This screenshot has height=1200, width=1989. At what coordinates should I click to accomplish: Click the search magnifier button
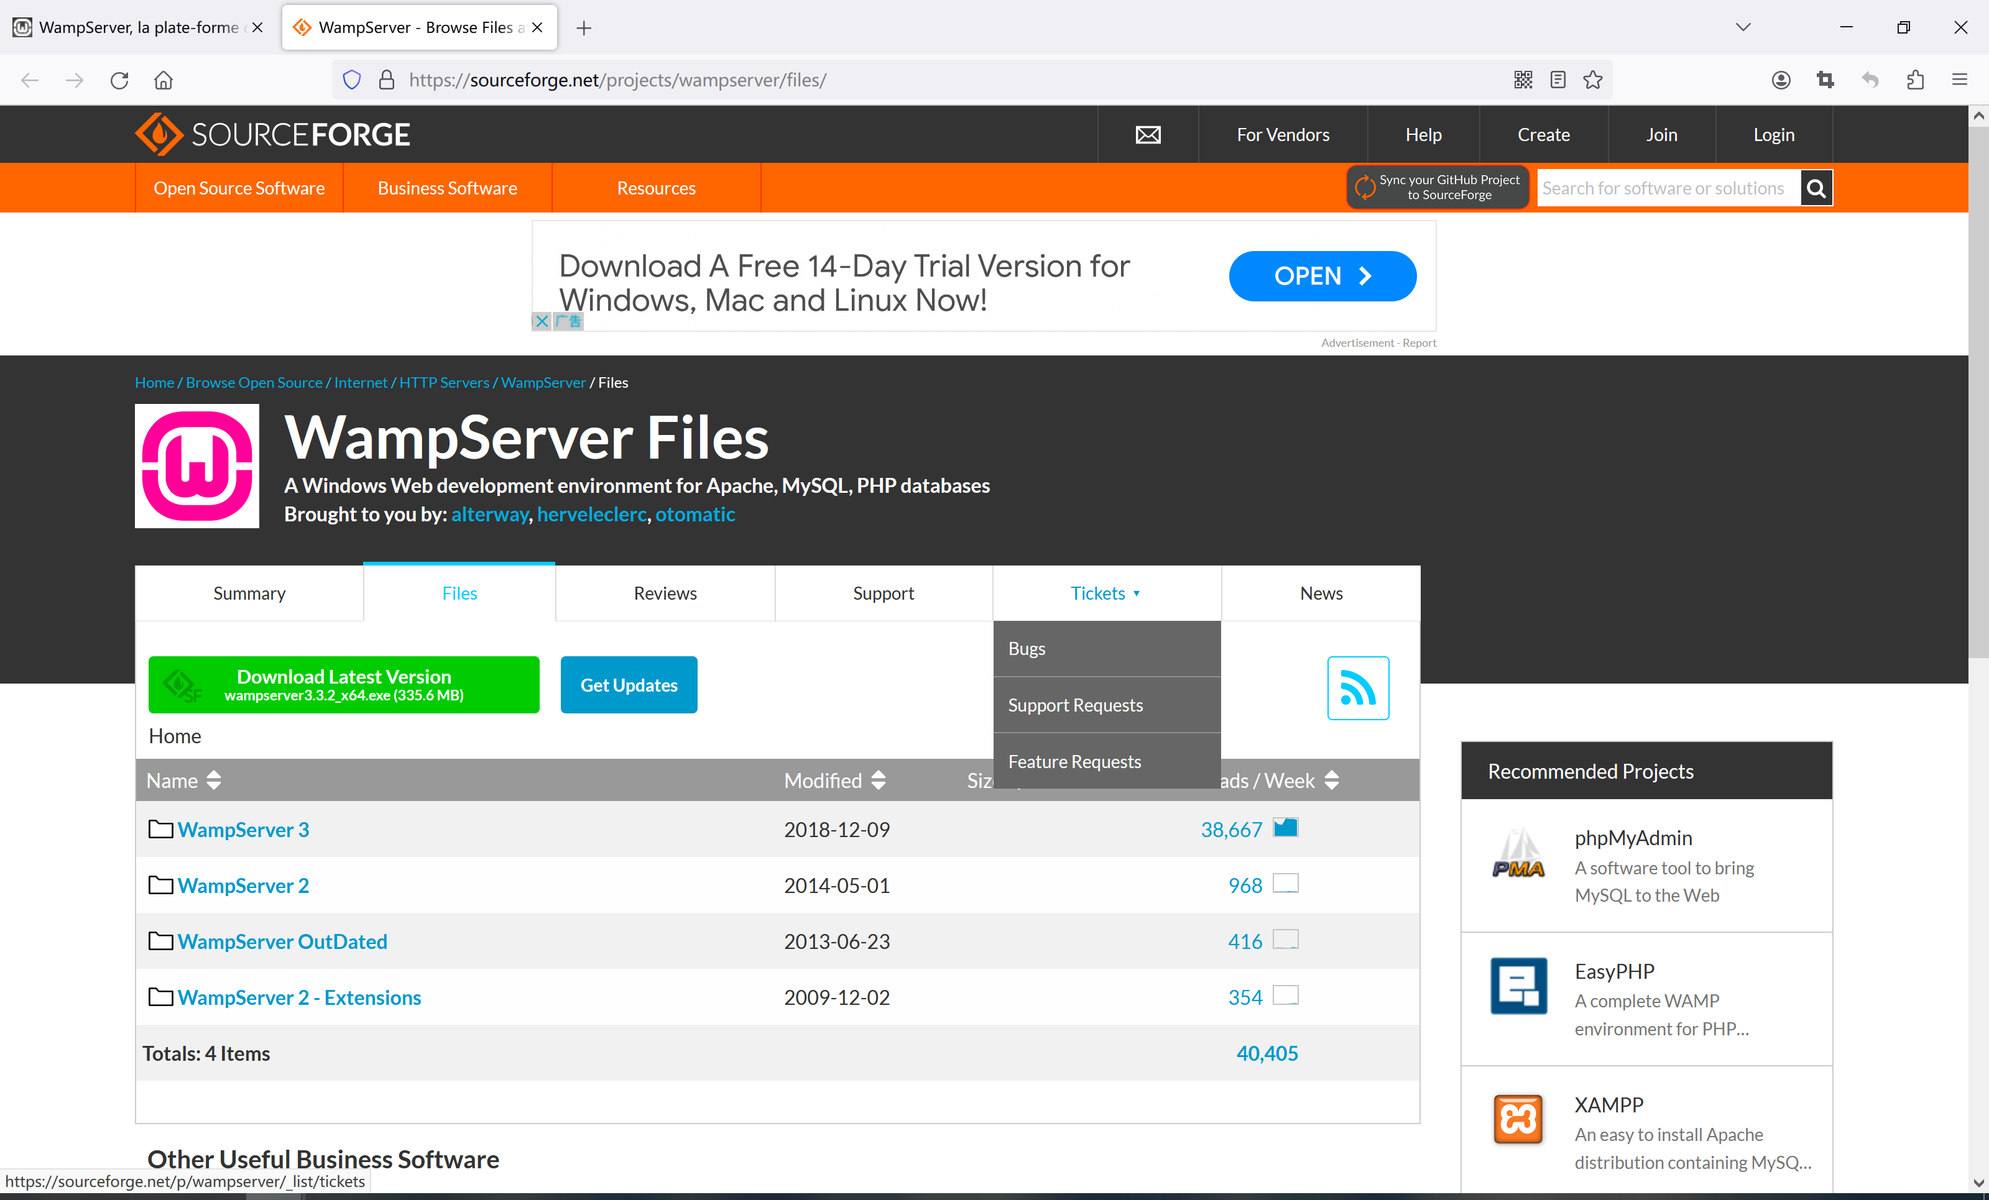tap(1816, 188)
